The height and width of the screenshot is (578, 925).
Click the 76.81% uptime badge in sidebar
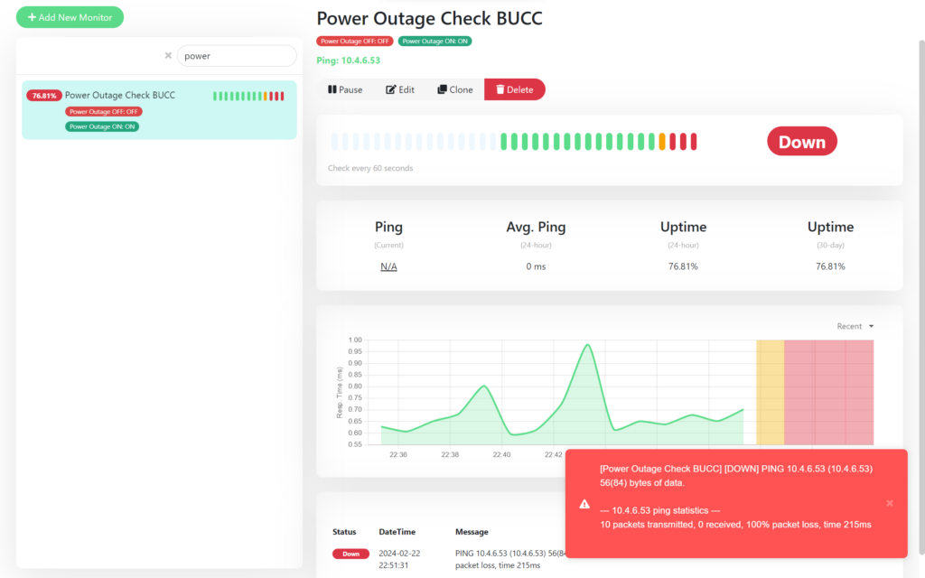coord(43,96)
